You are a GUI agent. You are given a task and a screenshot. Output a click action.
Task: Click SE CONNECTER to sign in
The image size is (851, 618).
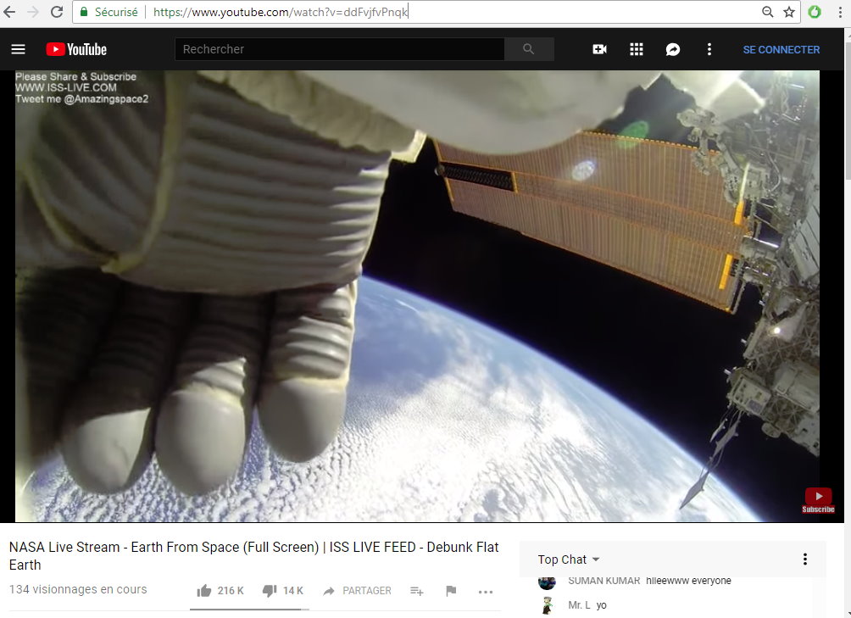tap(781, 49)
